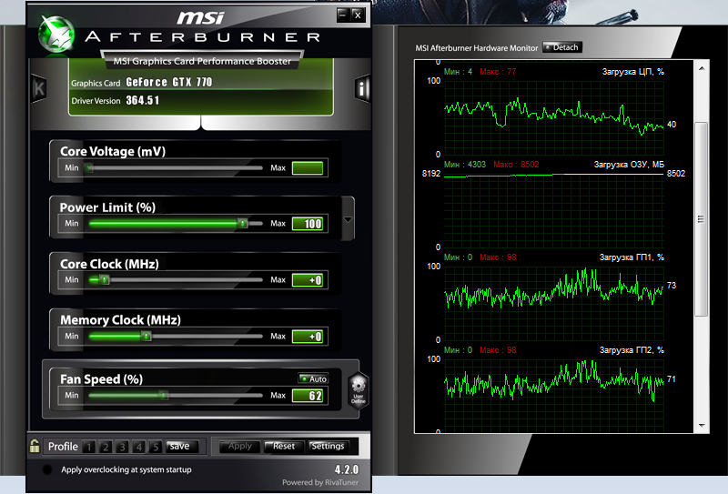Click the Fan Speed value field 62
728x494 pixels.
pyautogui.click(x=308, y=396)
